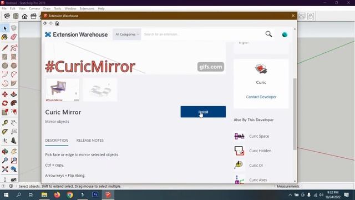Open Photoshop from the taskbar

95,194
